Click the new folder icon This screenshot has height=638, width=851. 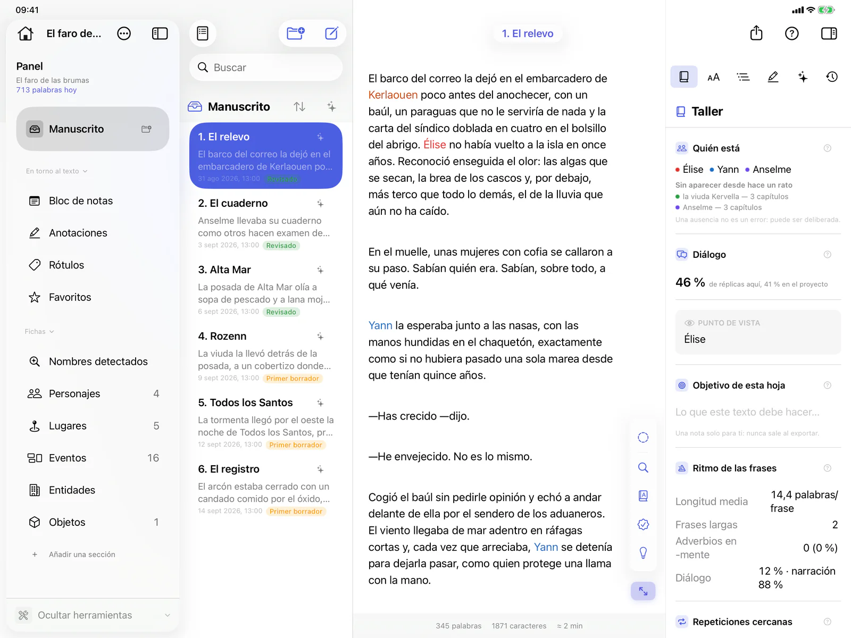(296, 33)
